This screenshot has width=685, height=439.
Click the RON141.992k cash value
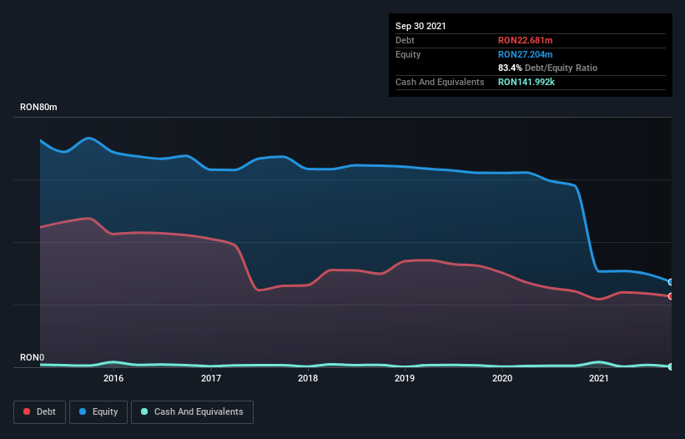(x=526, y=82)
